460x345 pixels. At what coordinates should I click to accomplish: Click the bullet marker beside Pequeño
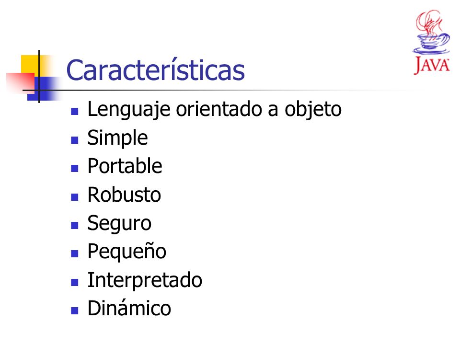click(75, 253)
